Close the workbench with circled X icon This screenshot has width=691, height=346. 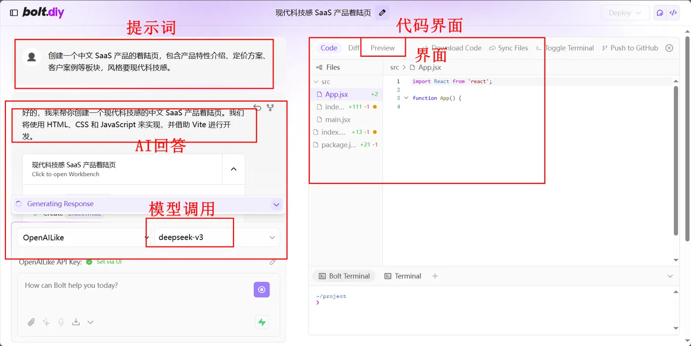coord(669,48)
